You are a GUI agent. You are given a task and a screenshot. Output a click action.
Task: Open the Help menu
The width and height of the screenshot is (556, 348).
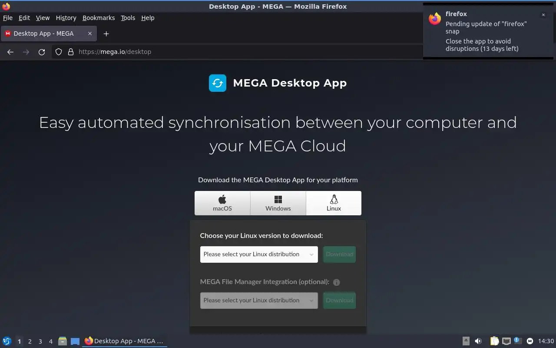pyautogui.click(x=148, y=18)
